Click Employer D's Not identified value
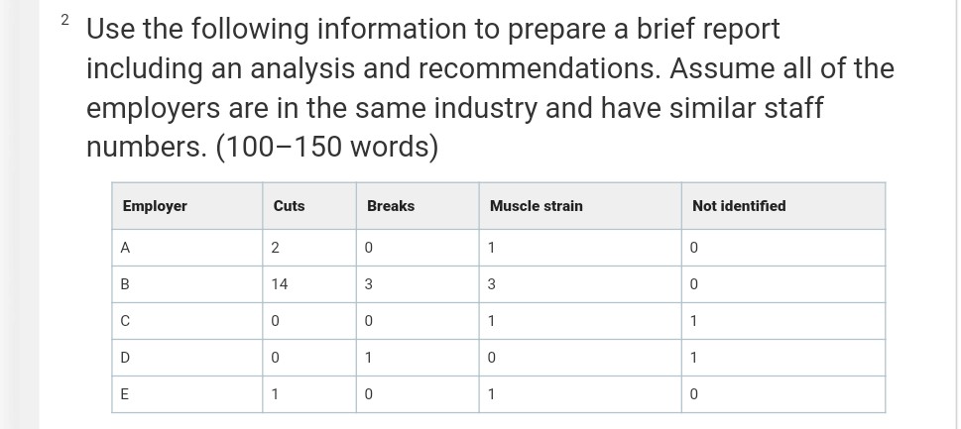The height and width of the screenshot is (429, 961). [x=694, y=357]
